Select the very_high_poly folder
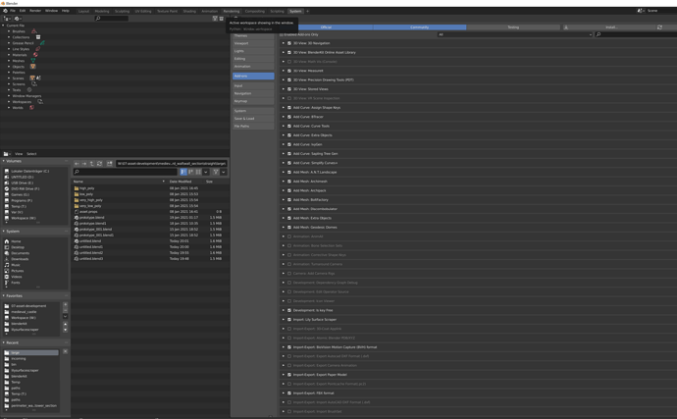Screen dimensions: 677x419 coord(90,200)
